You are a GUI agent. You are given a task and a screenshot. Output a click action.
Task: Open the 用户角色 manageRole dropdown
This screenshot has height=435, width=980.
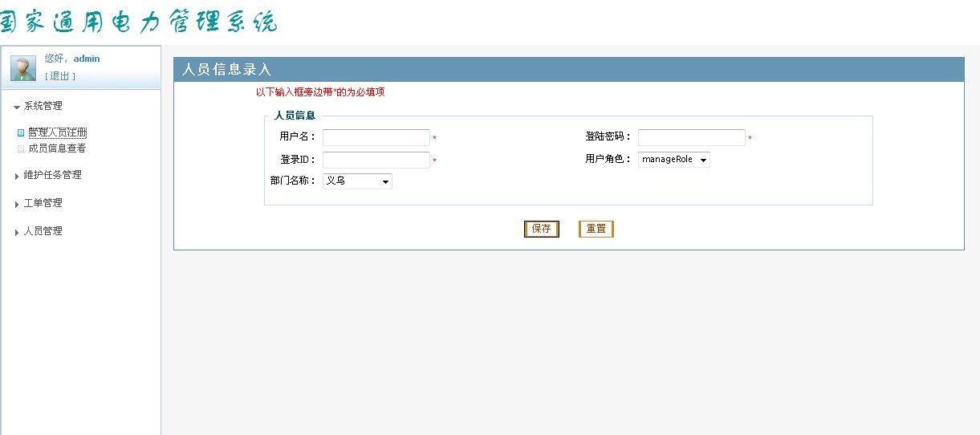coord(674,160)
